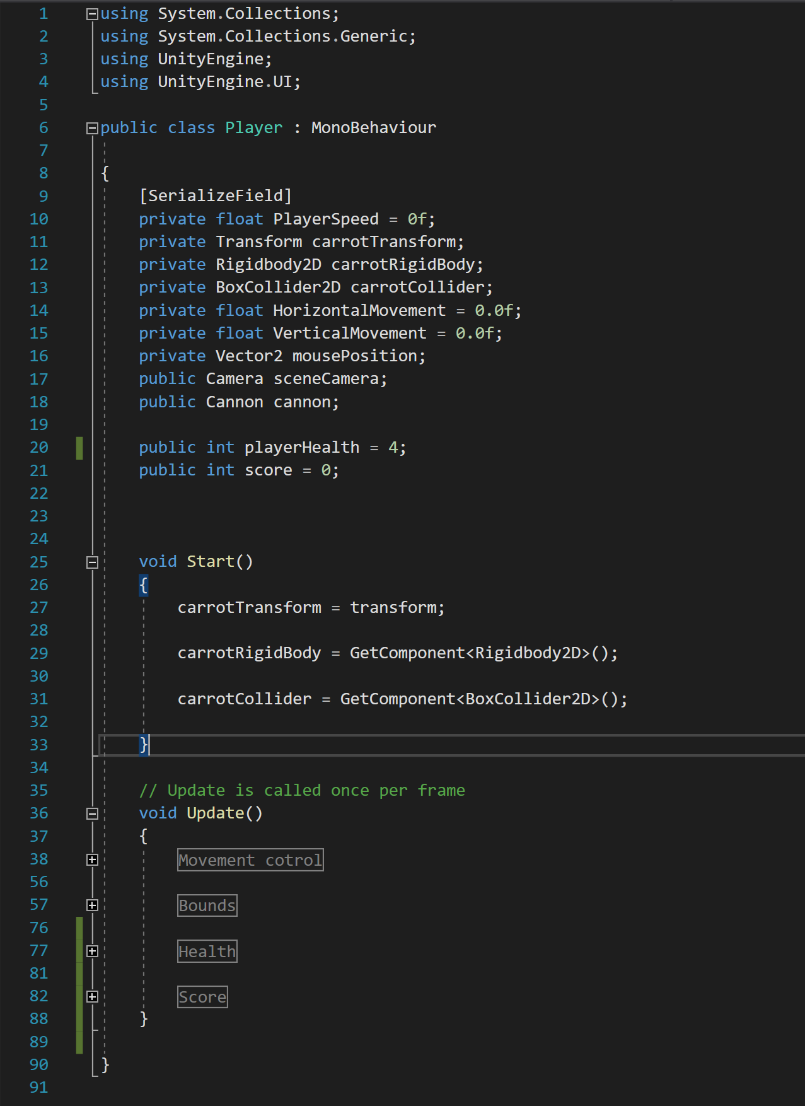
Task: Click the Start method name
Action: click(x=211, y=562)
